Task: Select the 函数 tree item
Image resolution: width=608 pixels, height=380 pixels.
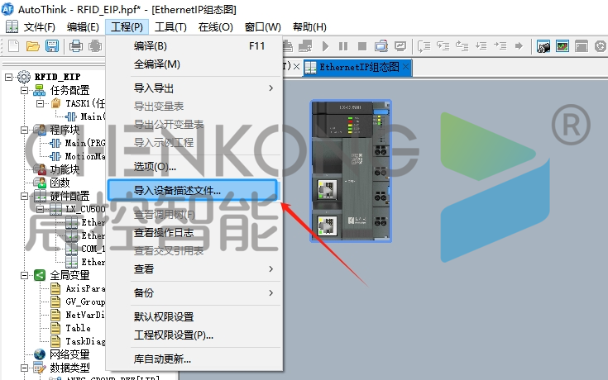Action: pyautogui.click(x=60, y=183)
